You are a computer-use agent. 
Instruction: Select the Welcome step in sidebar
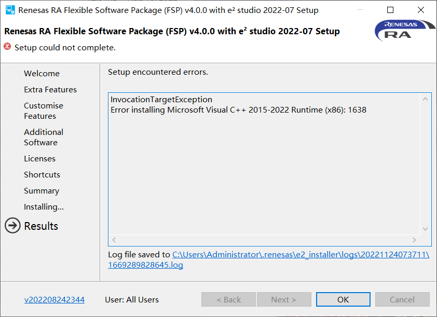42,74
